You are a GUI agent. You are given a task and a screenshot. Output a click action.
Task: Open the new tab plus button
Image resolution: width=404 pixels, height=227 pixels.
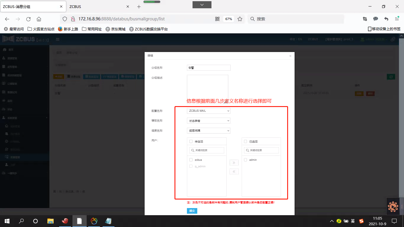[139, 7]
